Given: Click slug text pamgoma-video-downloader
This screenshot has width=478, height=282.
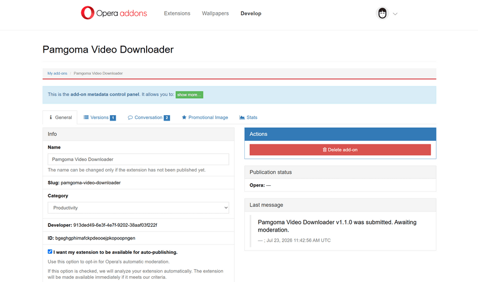Looking at the screenshot, I should click(90, 183).
